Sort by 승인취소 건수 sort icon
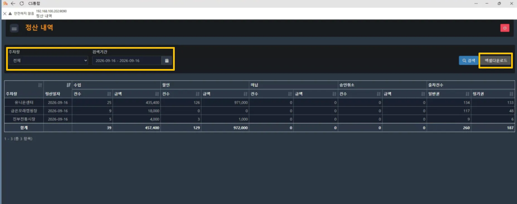Image resolution: width=517 pixels, height=204 pixels. pyautogui.click(x=378, y=94)
